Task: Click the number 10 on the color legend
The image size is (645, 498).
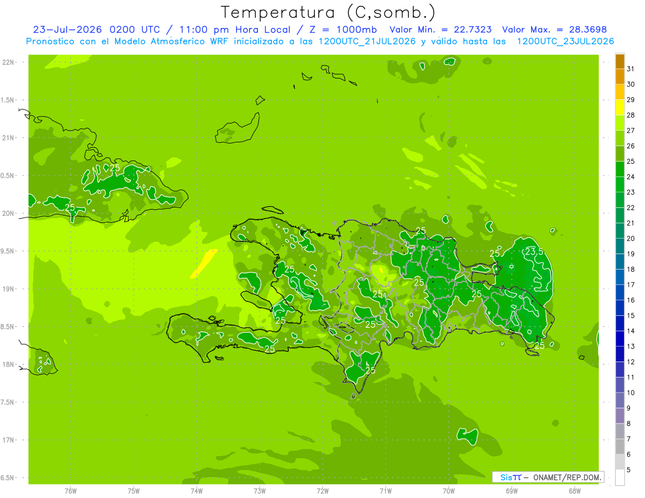Action: click(630, 393)
